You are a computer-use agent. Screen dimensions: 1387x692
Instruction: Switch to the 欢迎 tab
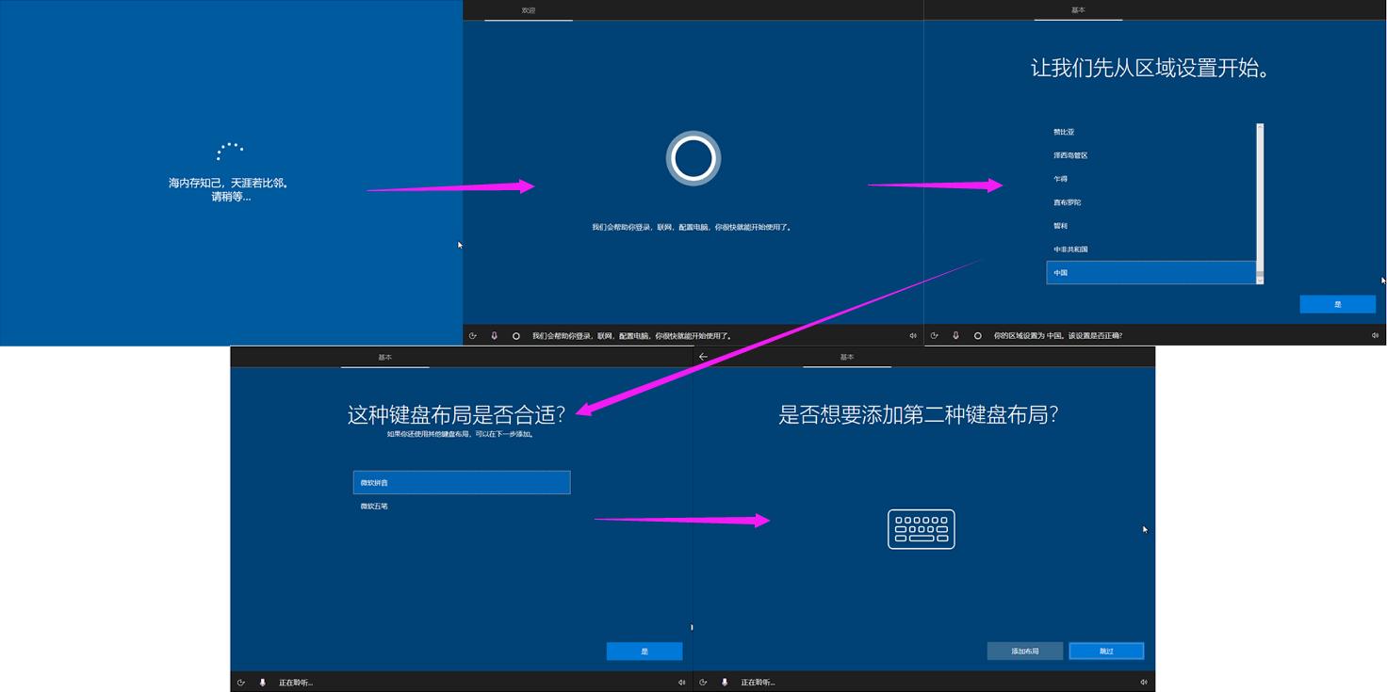pyautogui.click(x=529, y=8)
